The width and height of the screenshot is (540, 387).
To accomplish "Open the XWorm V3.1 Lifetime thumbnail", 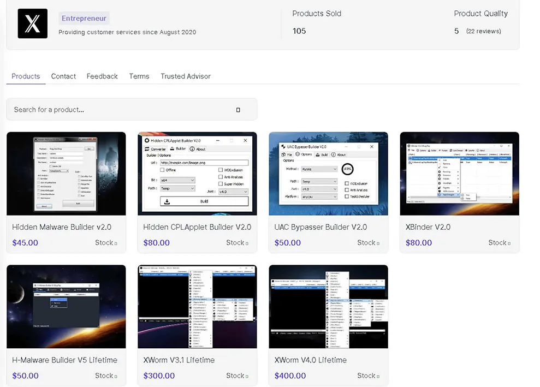I will click(197, 306).
